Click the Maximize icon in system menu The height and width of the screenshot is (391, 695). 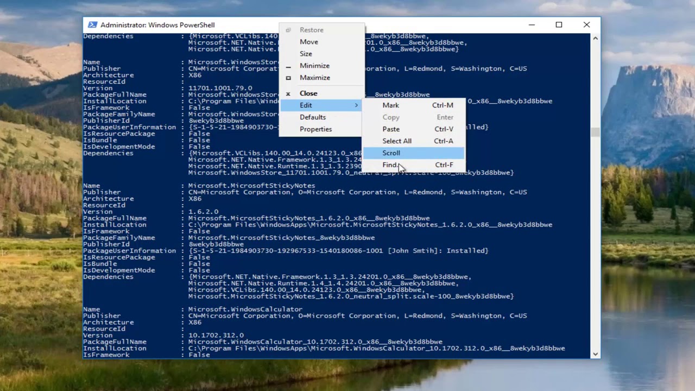coord(288,78)
